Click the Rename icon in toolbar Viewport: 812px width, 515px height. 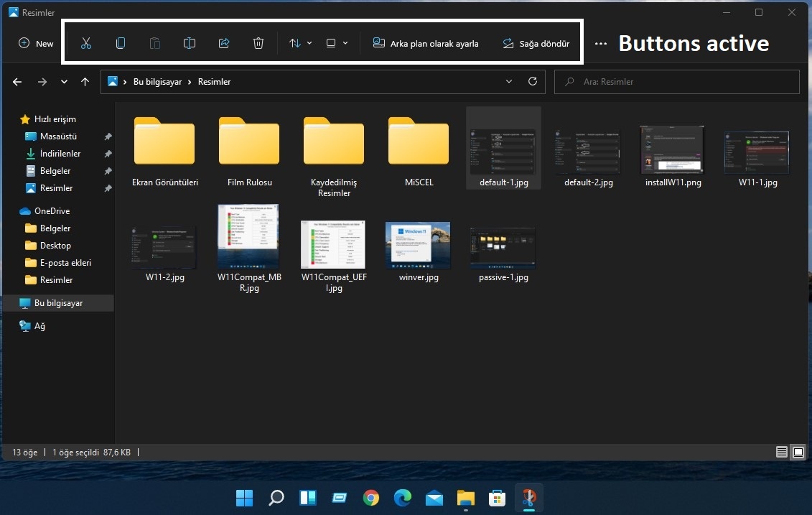click(190, 43)
